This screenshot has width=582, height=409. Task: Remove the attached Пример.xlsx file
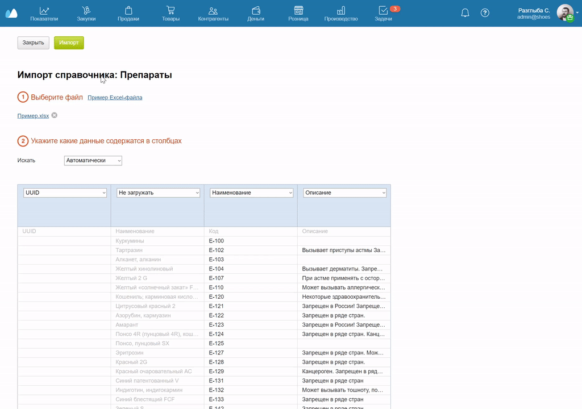pos(54,115)
